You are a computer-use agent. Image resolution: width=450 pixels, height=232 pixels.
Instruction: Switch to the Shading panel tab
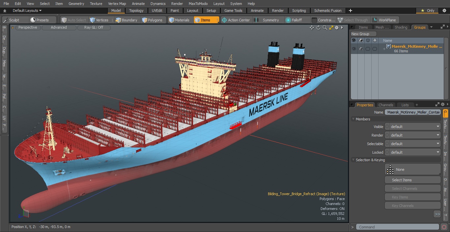pyautogui.click(x=401, y=27)
